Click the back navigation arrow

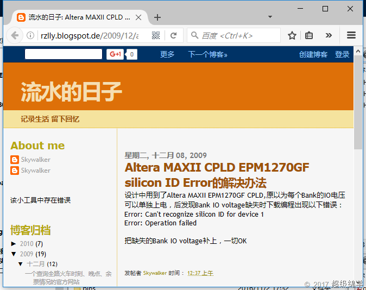(15, 35)
